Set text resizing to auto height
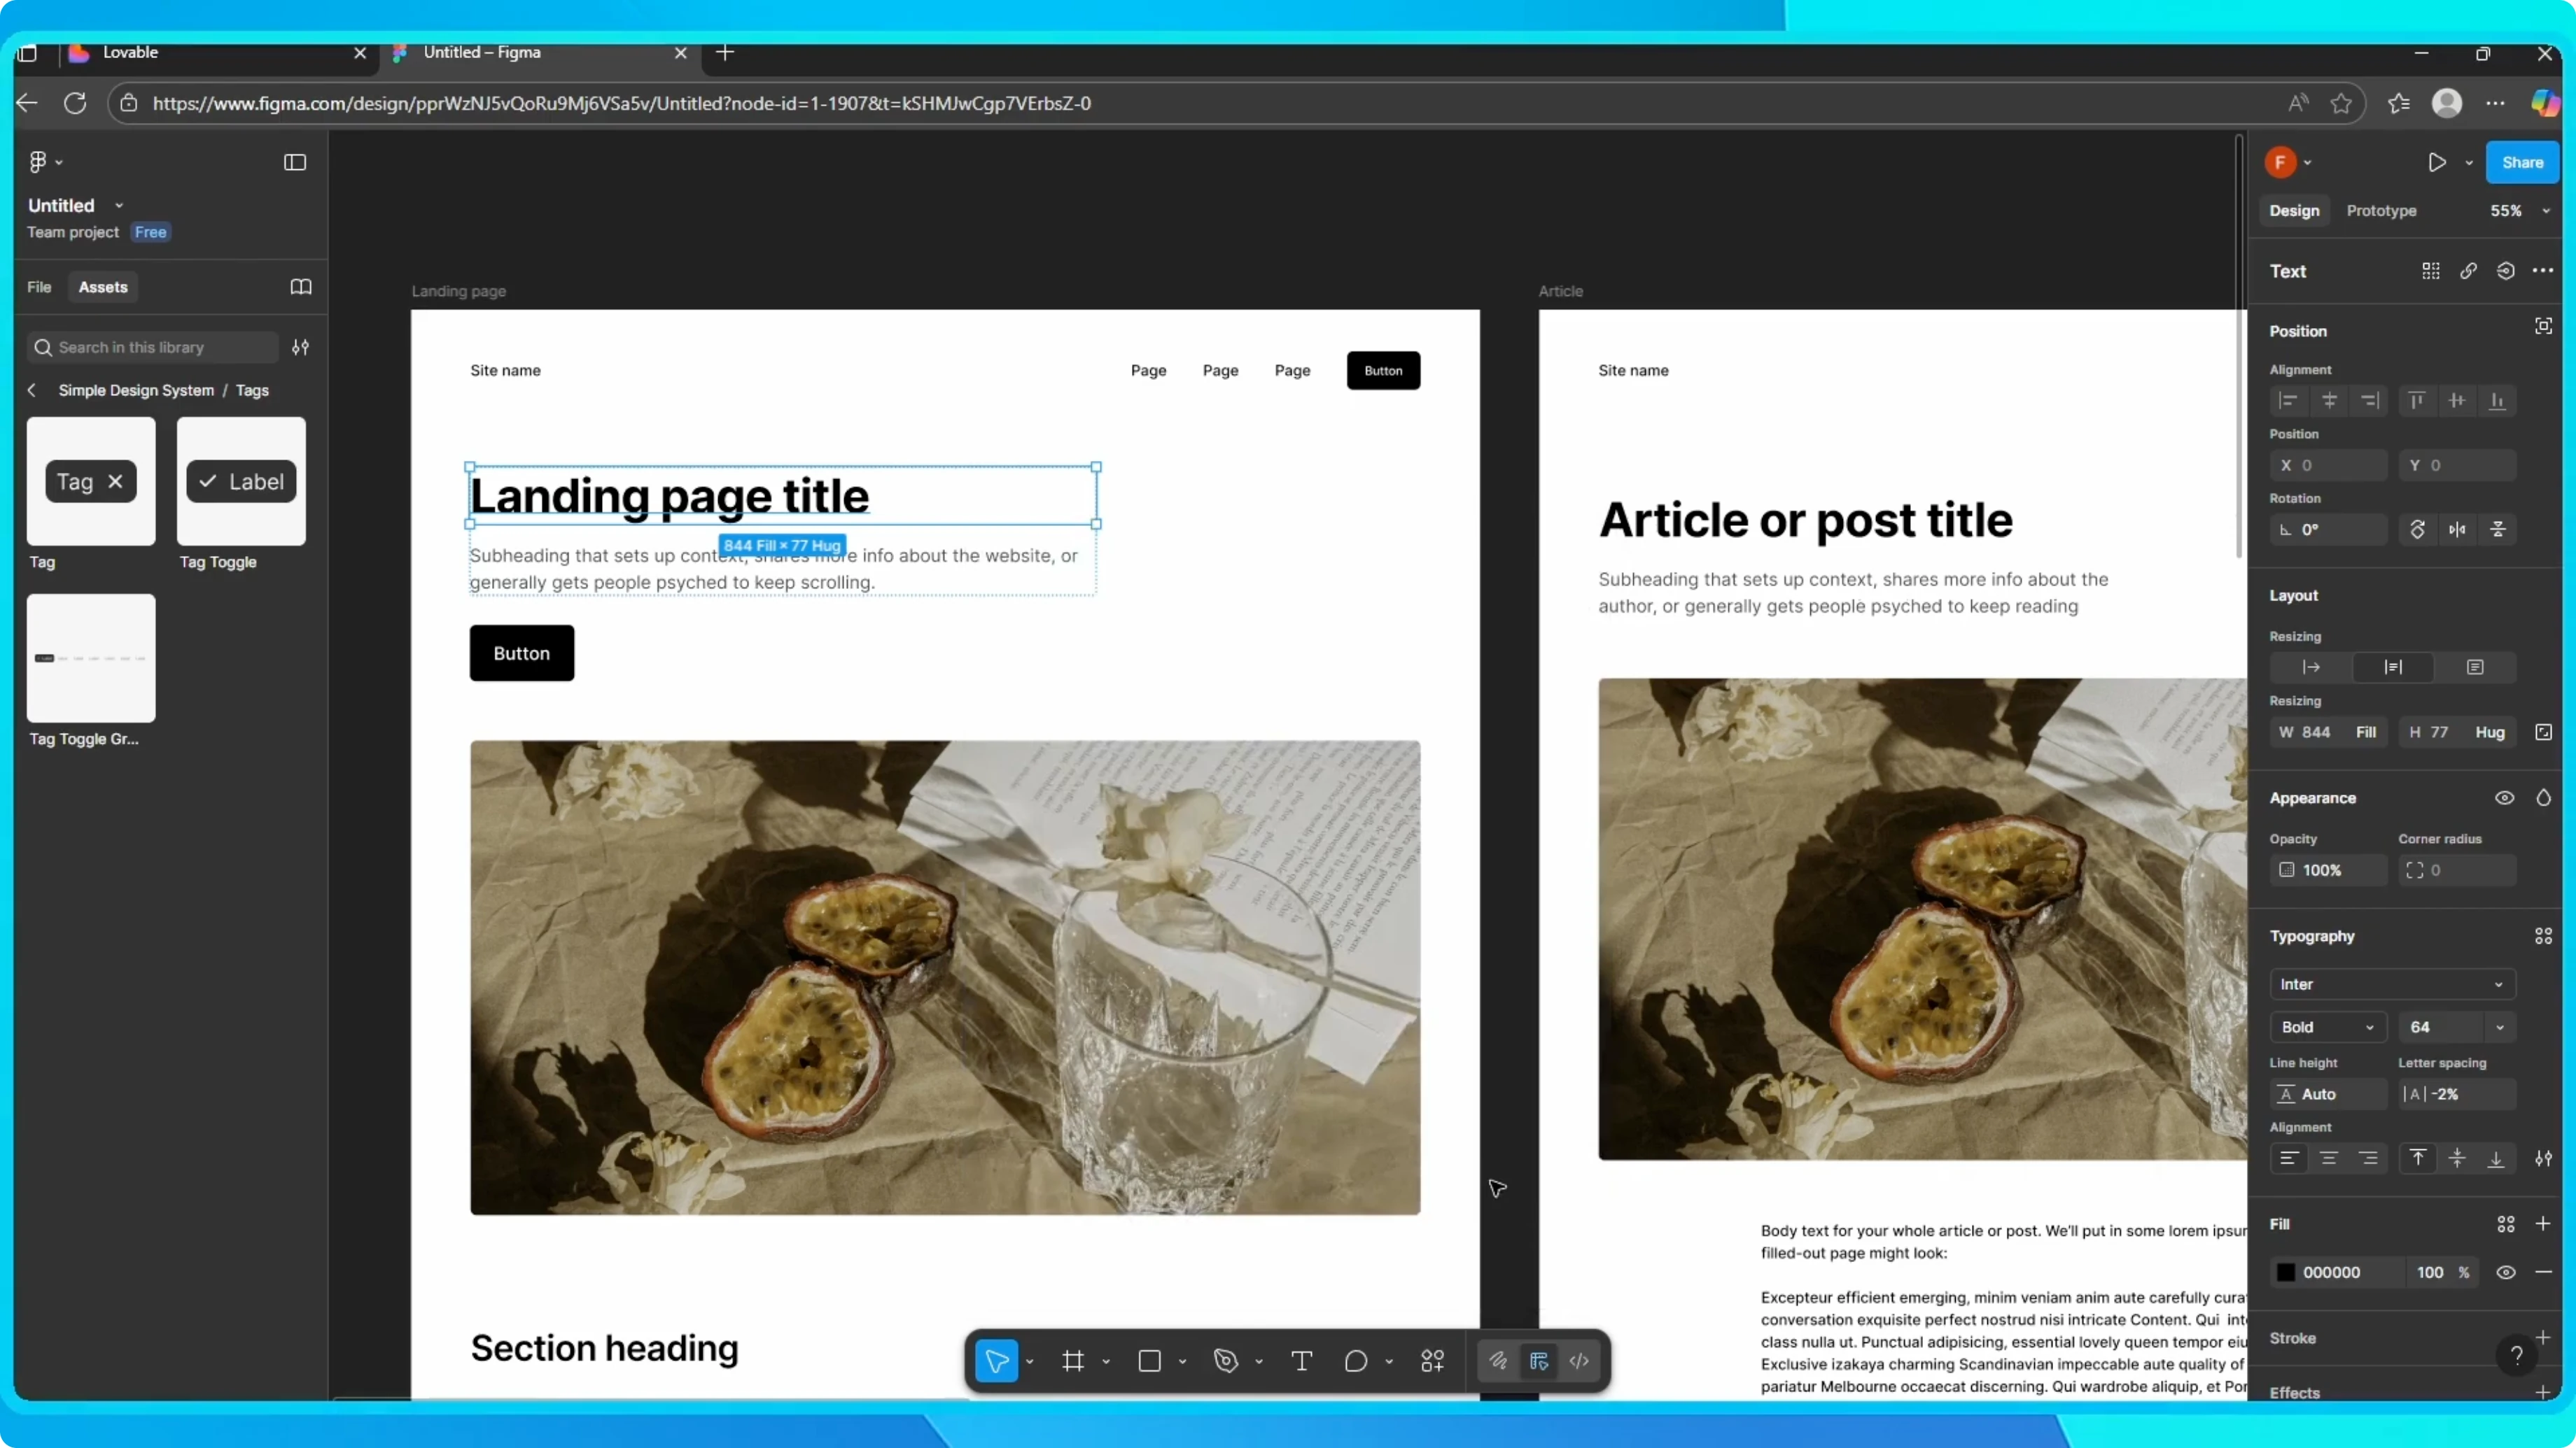2576x1448 pixels. [2393, 667]
